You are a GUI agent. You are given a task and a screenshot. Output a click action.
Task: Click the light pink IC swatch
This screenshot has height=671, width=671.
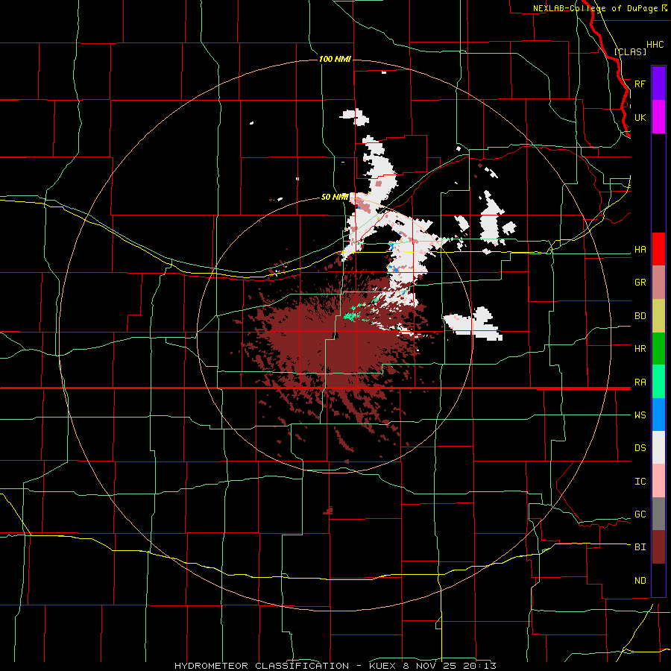(658, 481)
